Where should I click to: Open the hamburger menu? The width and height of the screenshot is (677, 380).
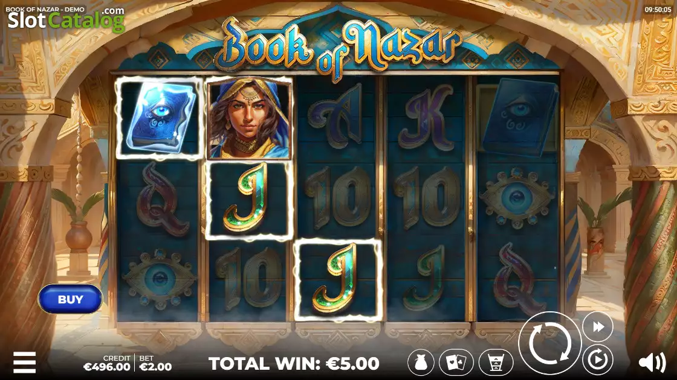click(25, 363)
